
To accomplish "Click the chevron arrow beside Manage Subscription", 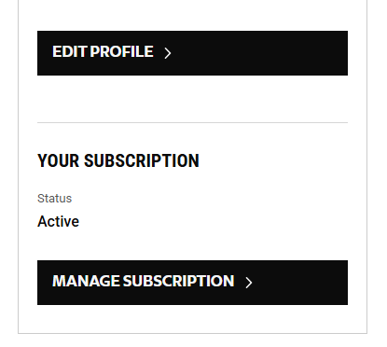I will (x=249, y=283).
